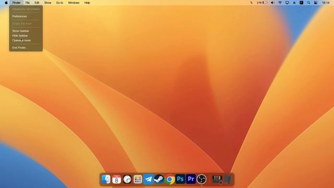The width and height of the screenshot is (334, 188).
Task: Open the Downloads stack in Dock
Action: click(x=217, y=179)
